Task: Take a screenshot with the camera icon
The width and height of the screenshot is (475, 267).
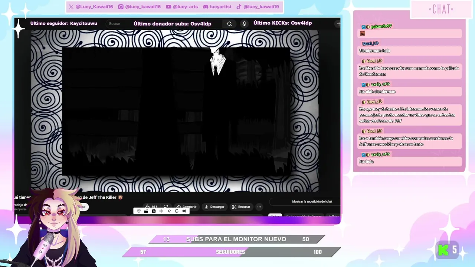Action: tap(154, 211)
